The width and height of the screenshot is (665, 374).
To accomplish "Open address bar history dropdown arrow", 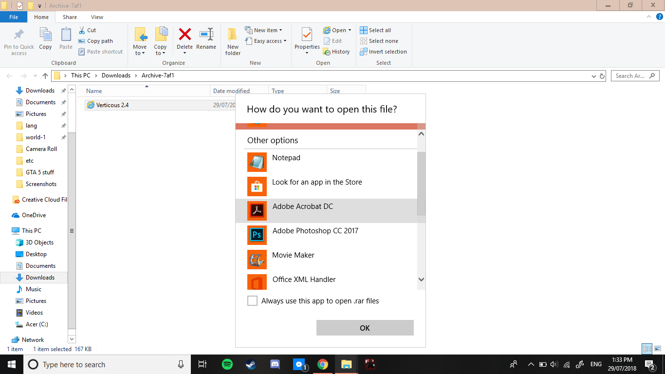I will point(593,76).
